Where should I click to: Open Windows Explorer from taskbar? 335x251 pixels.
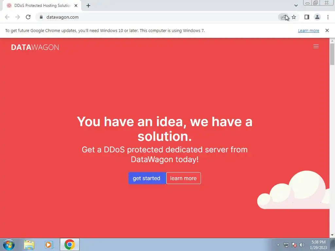[x=29, y=244]
